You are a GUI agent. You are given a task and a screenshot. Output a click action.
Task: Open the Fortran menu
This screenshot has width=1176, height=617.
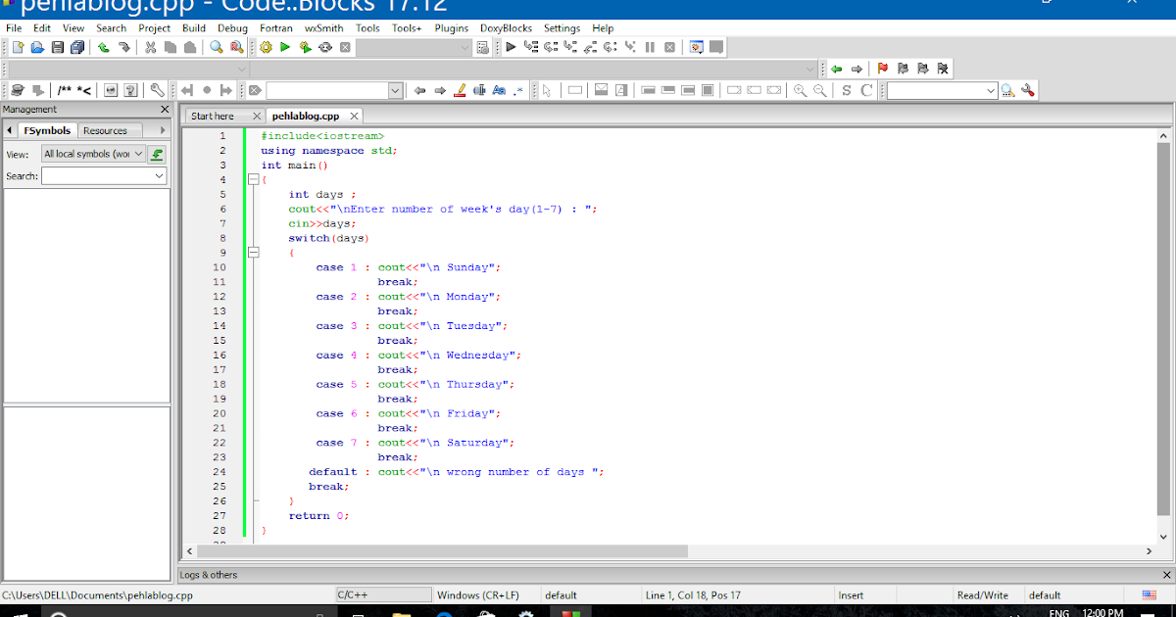[x=275, y=27]
